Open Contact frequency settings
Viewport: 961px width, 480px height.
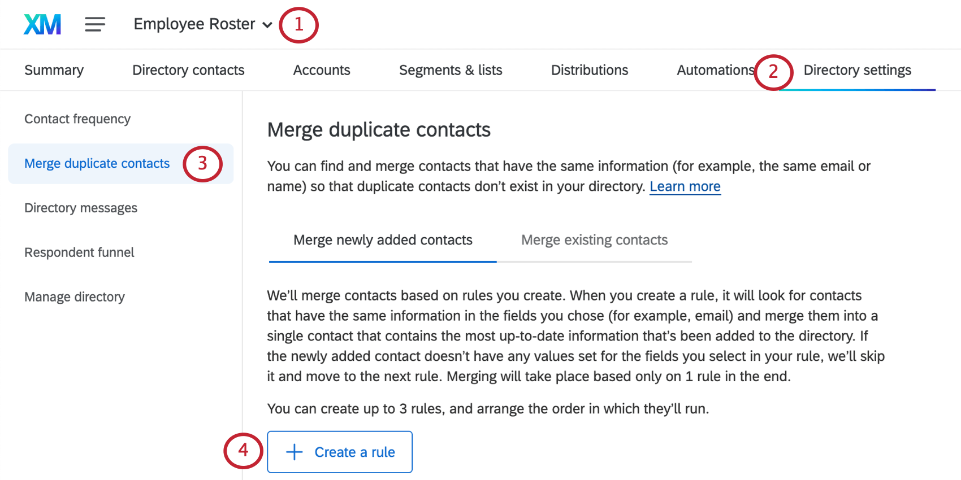coord(77,119)
